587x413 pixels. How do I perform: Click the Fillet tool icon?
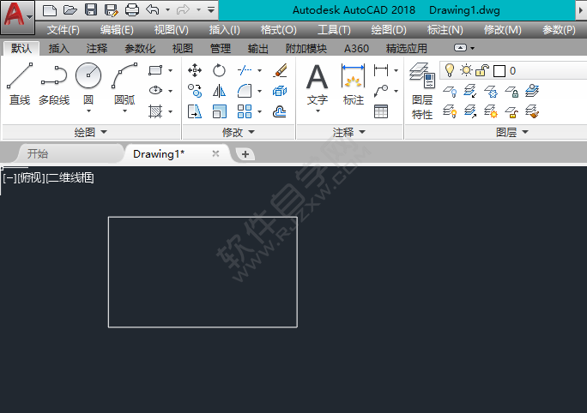(245, 91)
